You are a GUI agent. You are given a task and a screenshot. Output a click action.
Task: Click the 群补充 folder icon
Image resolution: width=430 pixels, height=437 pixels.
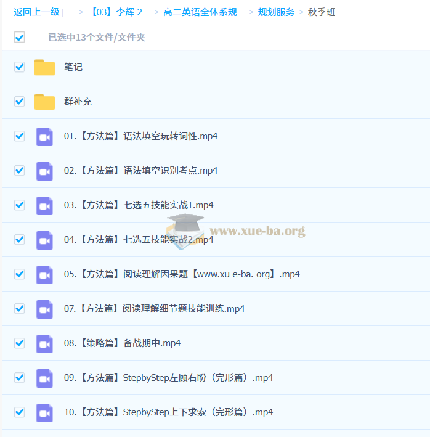44,102
